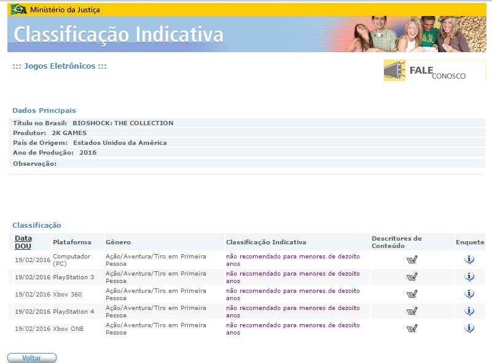492x364 pixels.
Task: Click the Classificação section heading
Action: 37,225
